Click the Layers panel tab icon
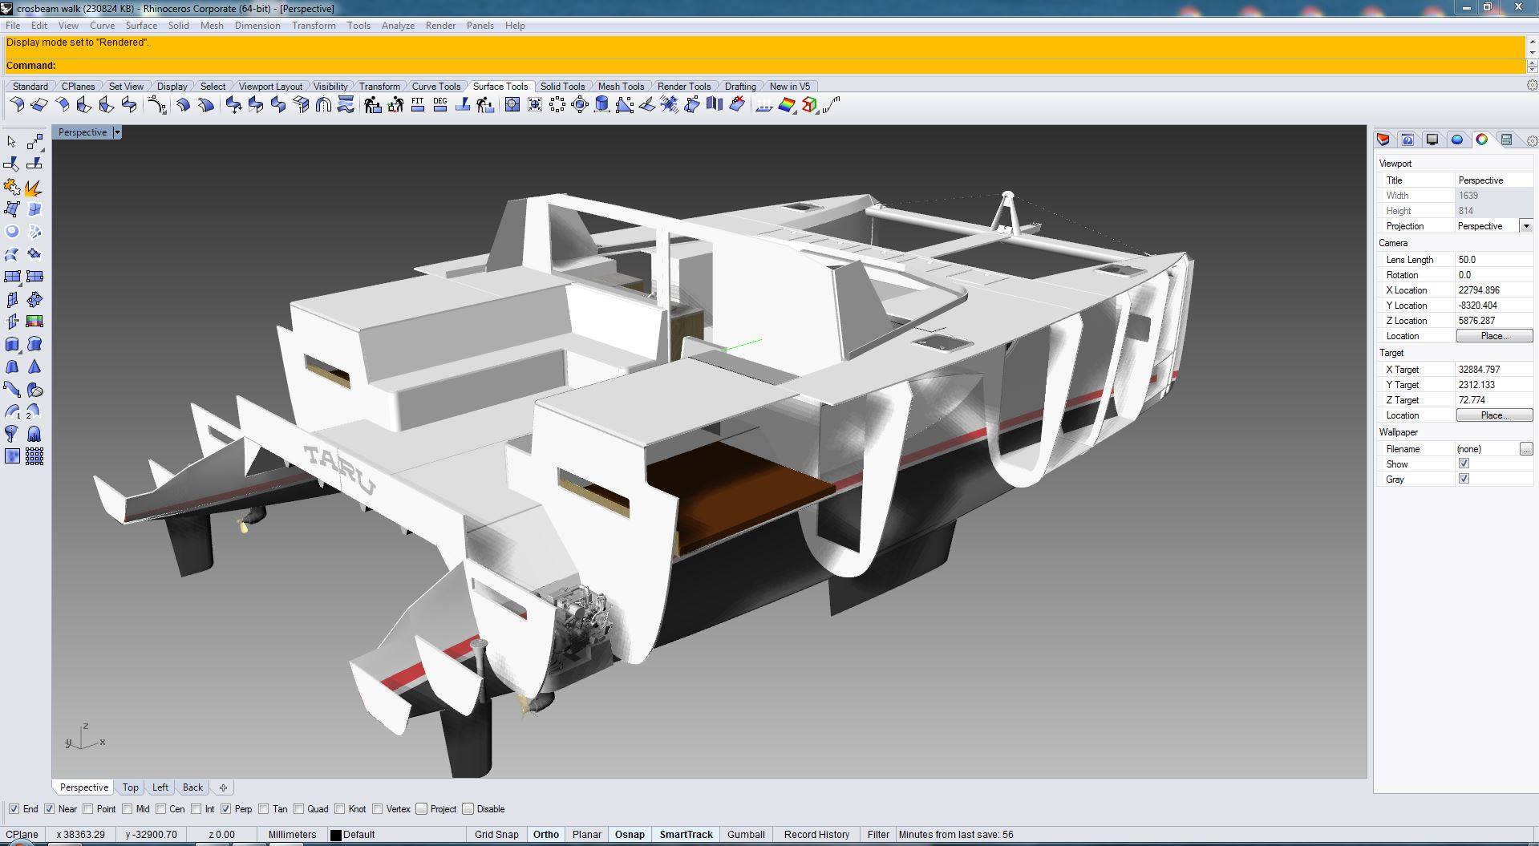The image size is (1539, 846). (x=1383, y=140)
